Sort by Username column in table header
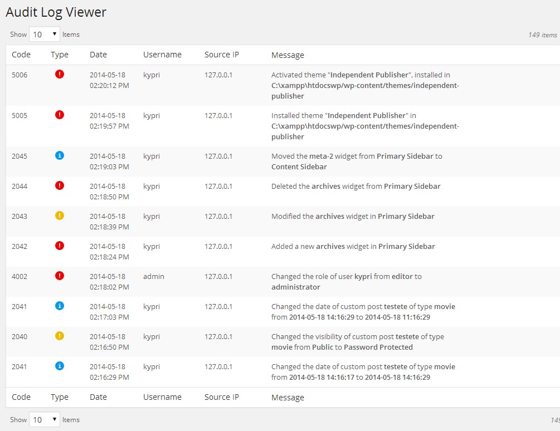 click(x=162, y=55)
